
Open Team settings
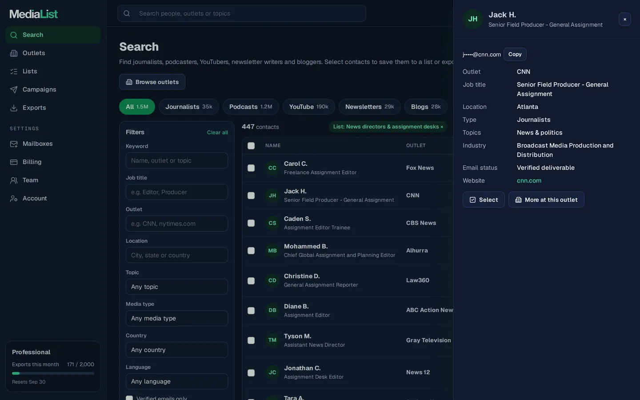click(x=53, y=180)
